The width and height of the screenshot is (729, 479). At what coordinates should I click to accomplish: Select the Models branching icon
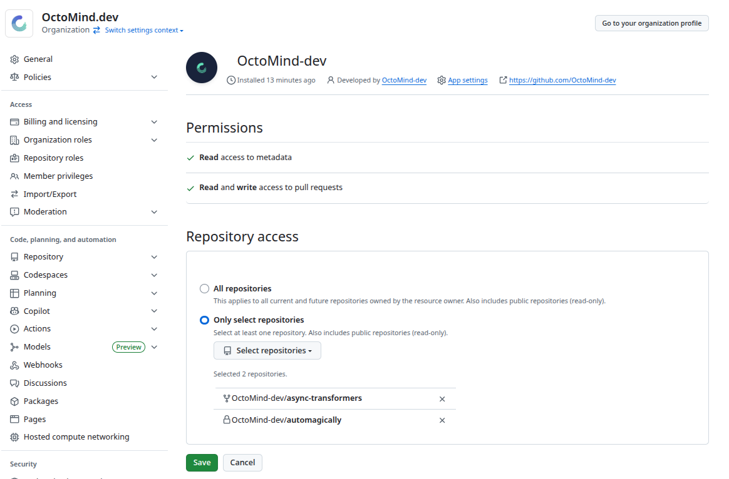(14, 346)
